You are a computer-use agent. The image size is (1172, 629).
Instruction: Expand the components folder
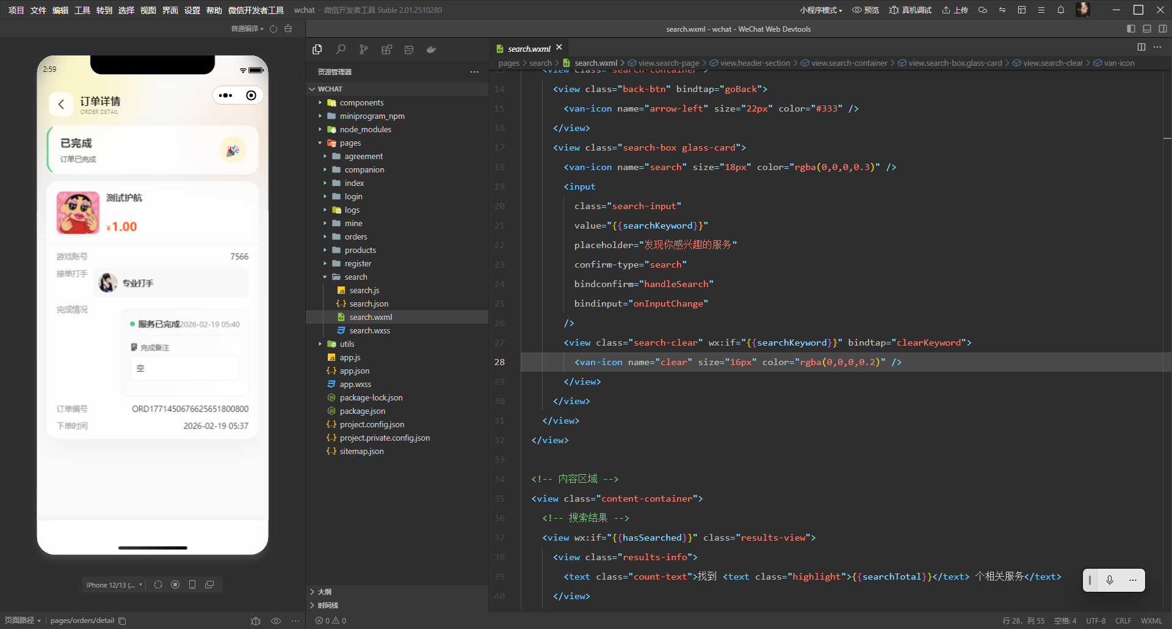pos(361,102)
